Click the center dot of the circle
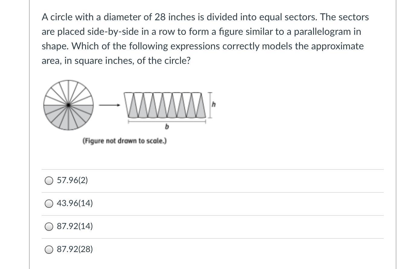413x269 pixels. coord(69,105)
